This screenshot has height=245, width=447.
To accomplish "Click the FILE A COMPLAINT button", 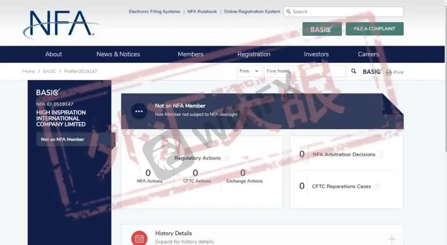I will click(375, 29).
